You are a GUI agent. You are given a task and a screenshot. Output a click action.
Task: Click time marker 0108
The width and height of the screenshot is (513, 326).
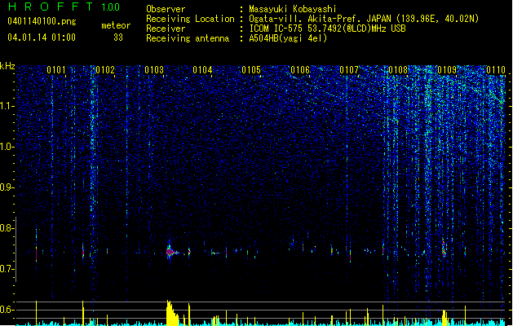pyautogui.click(x=398, y=70)
